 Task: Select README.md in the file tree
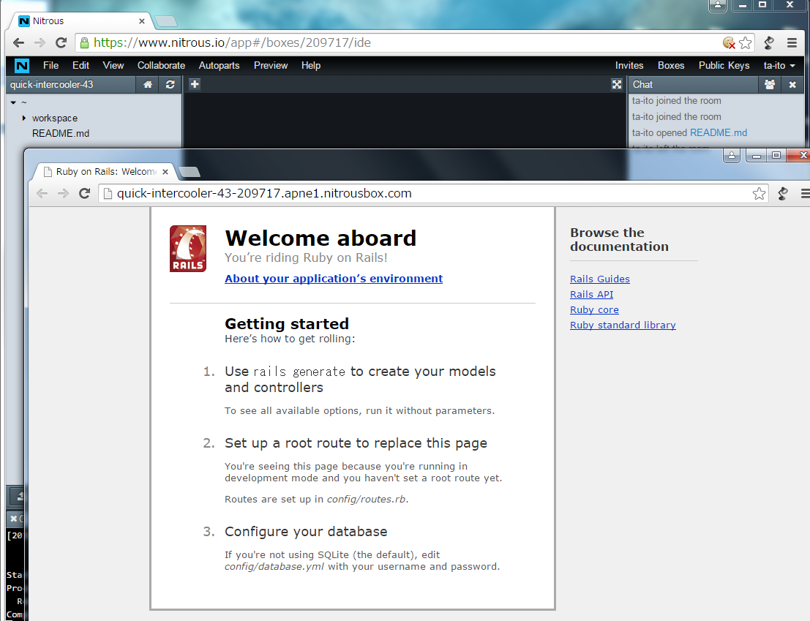(61, 134)
